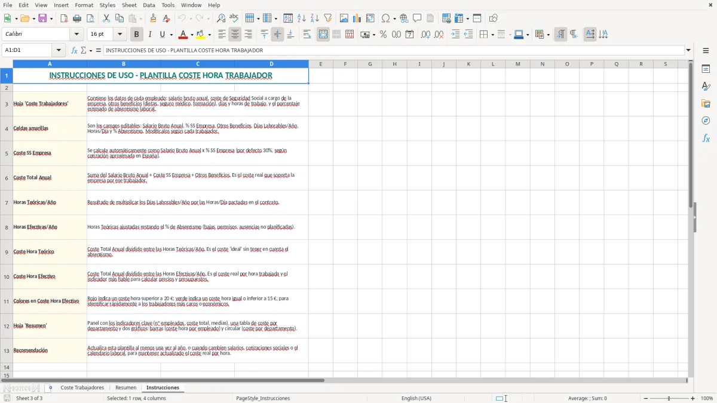Open the font color palette arrow
This screenshot has width=717, height=403.
192,35
